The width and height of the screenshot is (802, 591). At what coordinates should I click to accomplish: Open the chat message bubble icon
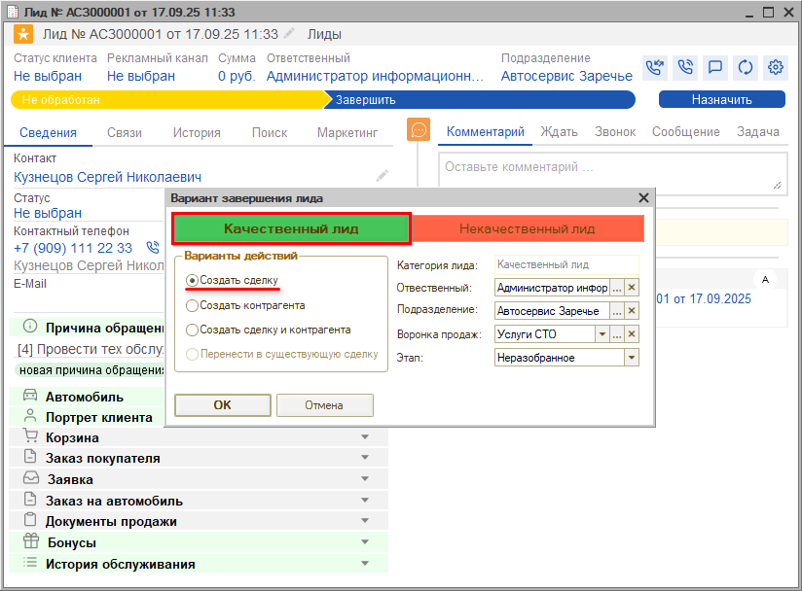pos(715,67)
